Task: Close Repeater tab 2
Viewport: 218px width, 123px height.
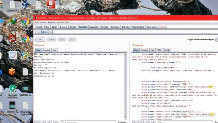Action: pyautogui.click(x=46, y=32)
